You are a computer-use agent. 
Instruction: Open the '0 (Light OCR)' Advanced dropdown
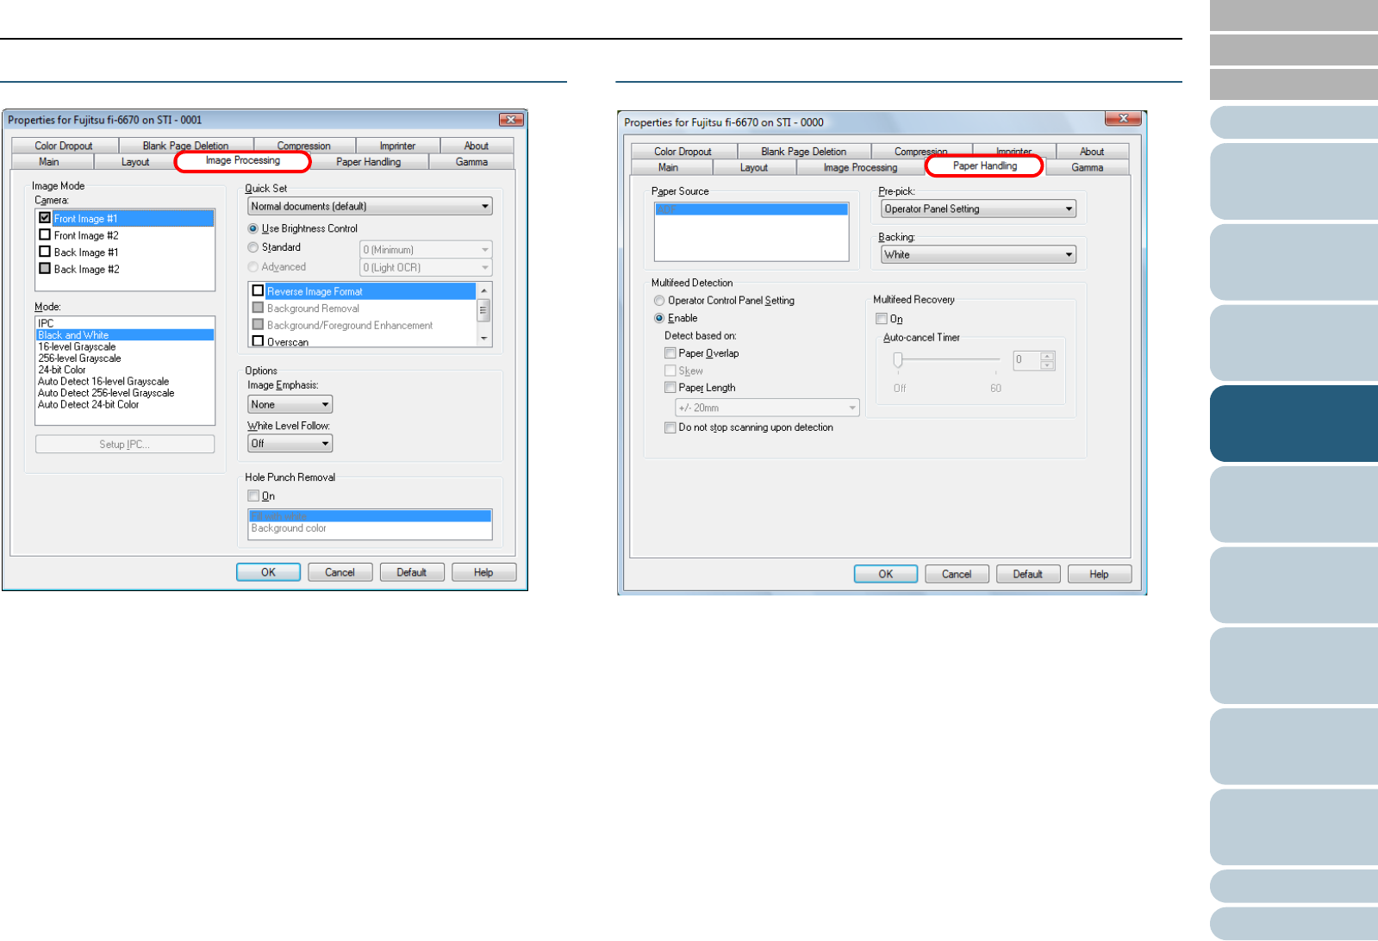(426, 268)
